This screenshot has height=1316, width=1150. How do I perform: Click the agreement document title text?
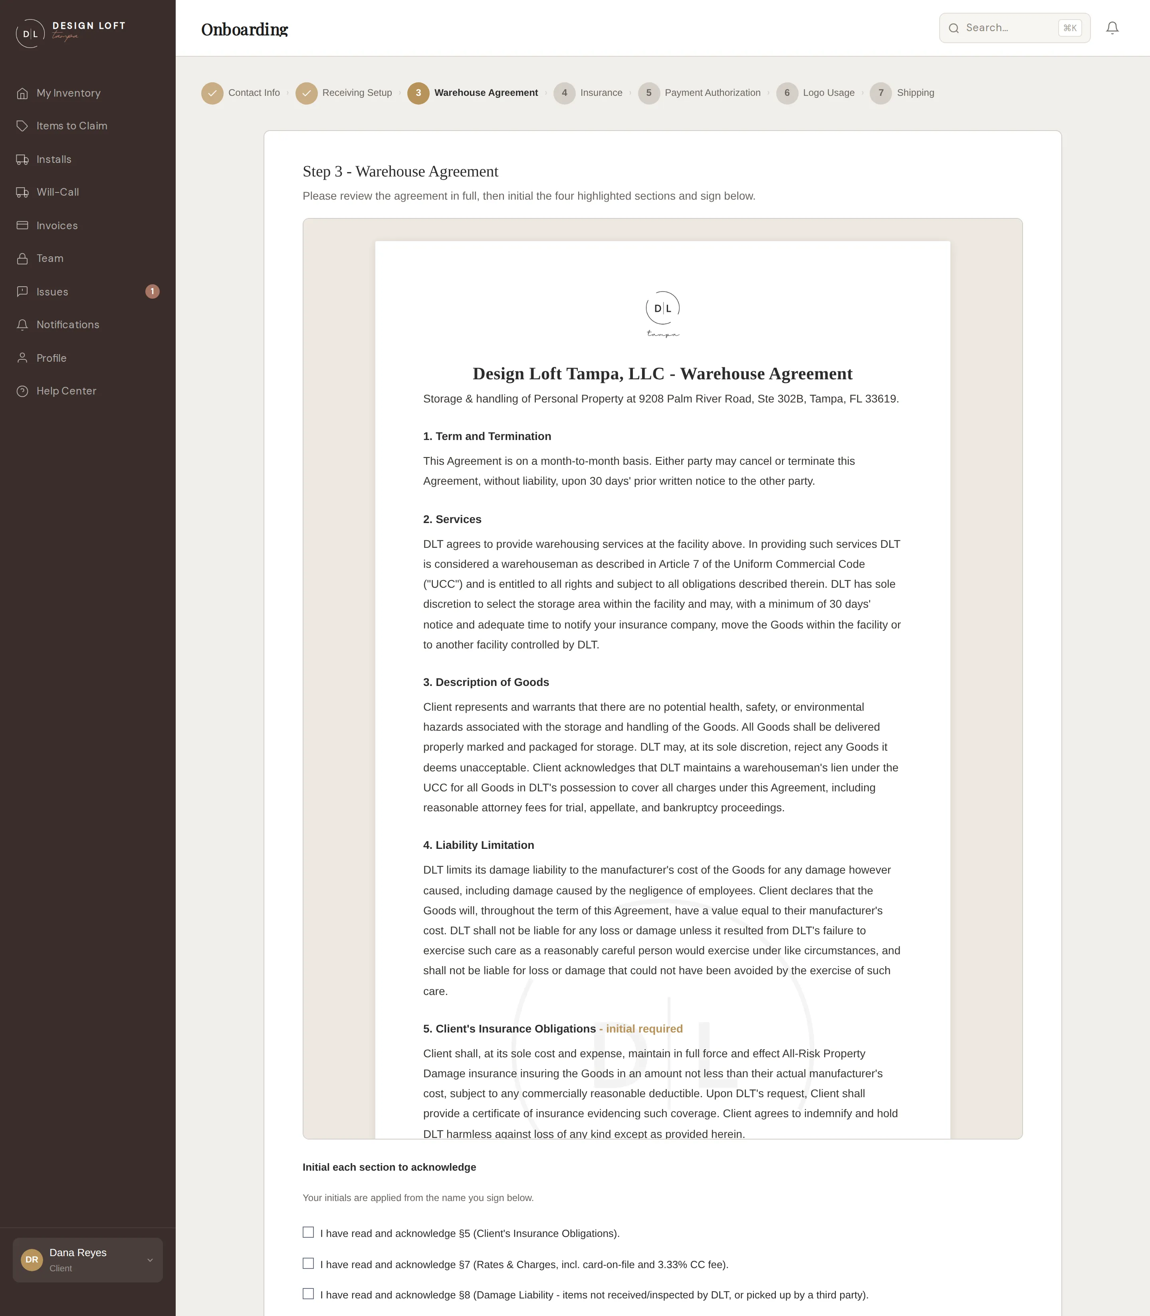662,373
